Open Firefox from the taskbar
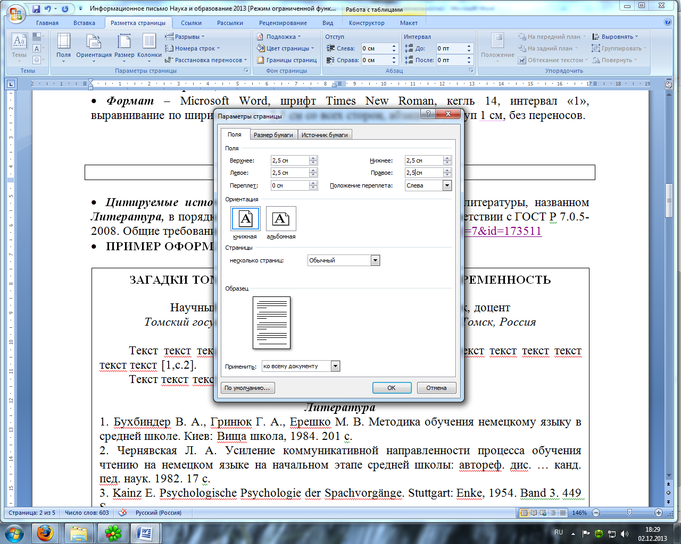Image resolution: width=681 pixels, height=544 pixels. (x=45, y=533)
